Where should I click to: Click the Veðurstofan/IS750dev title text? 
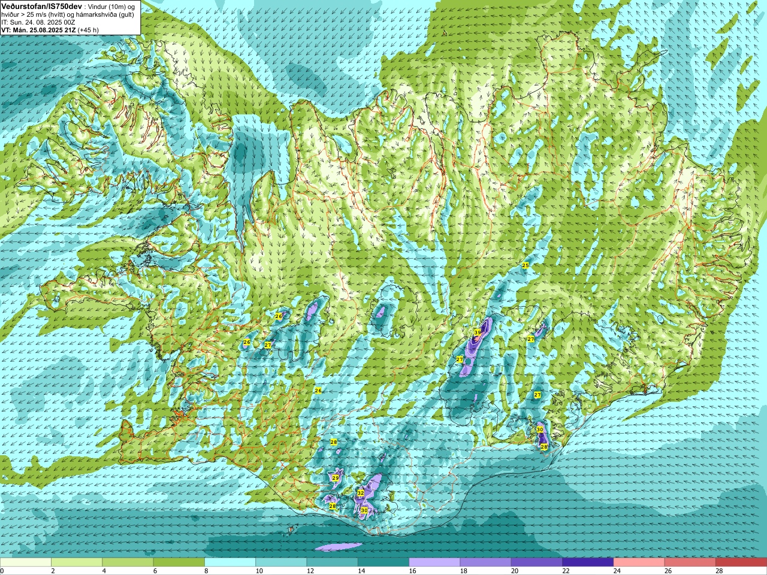[42, 5]
